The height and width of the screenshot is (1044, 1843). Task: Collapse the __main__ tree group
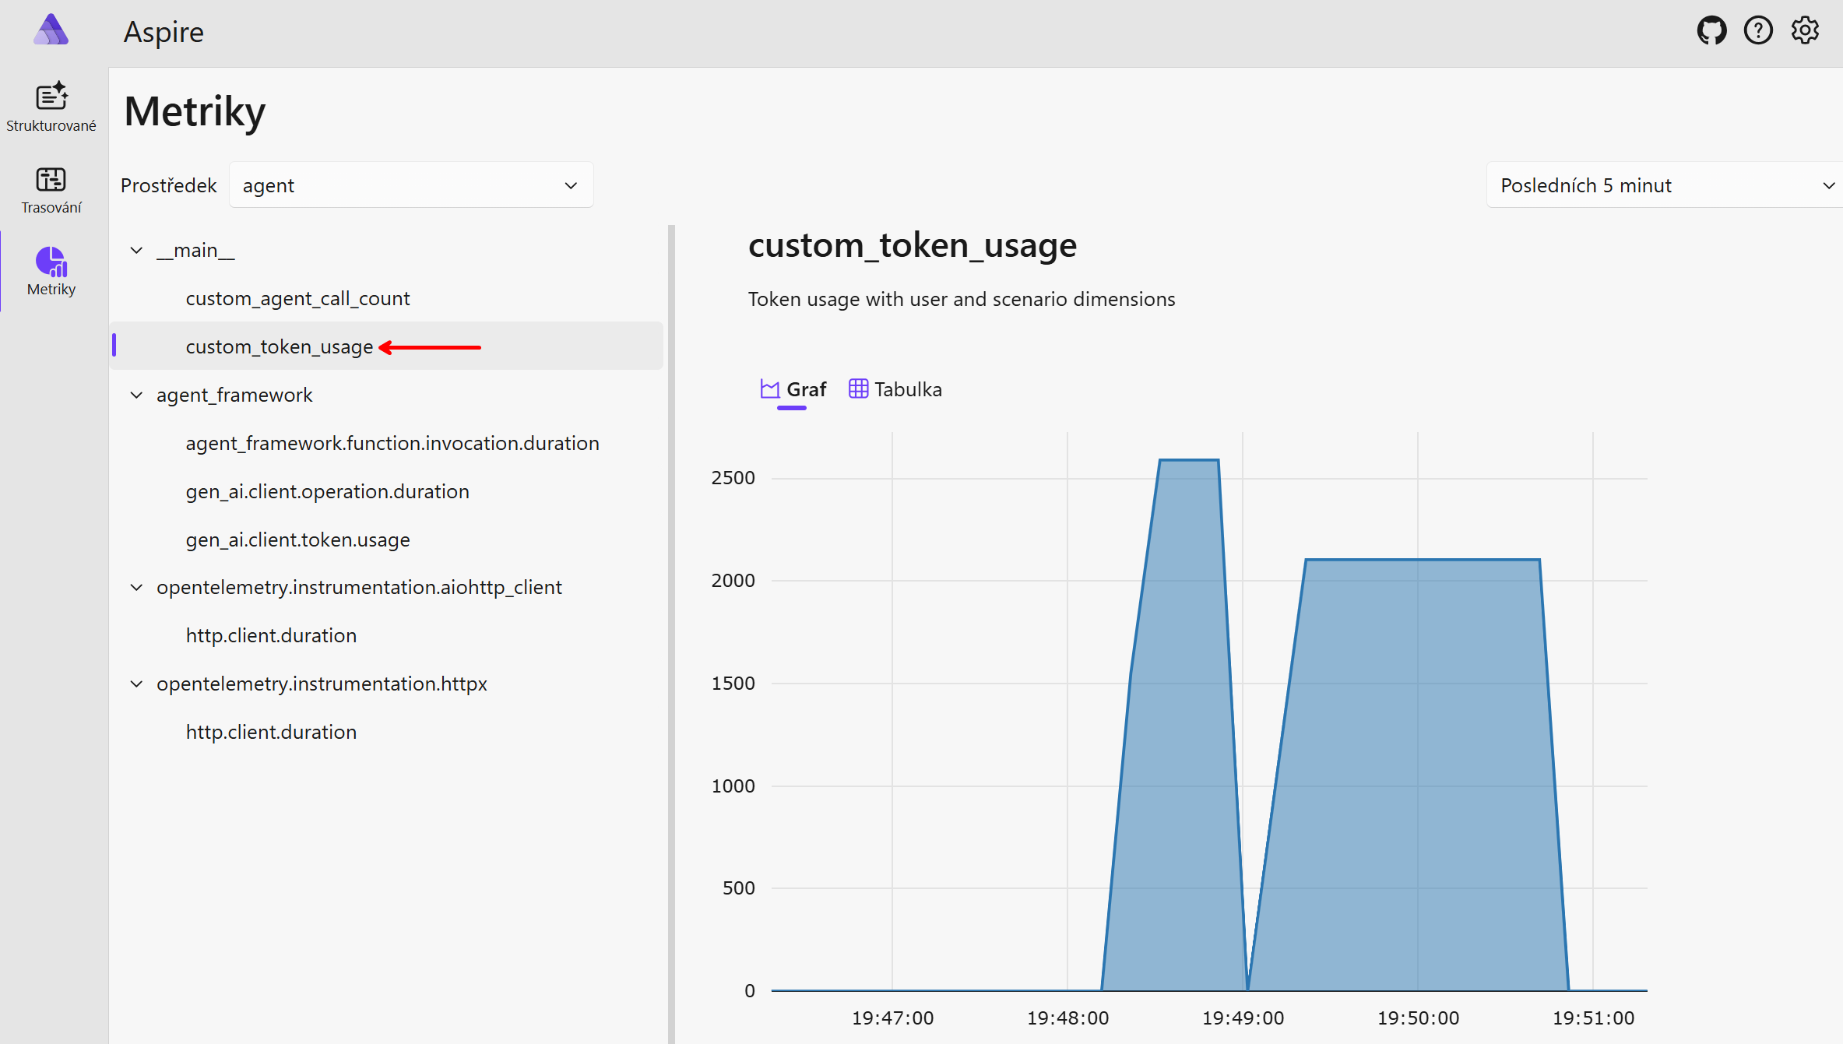pyautogui.click(x=136, y=250)
